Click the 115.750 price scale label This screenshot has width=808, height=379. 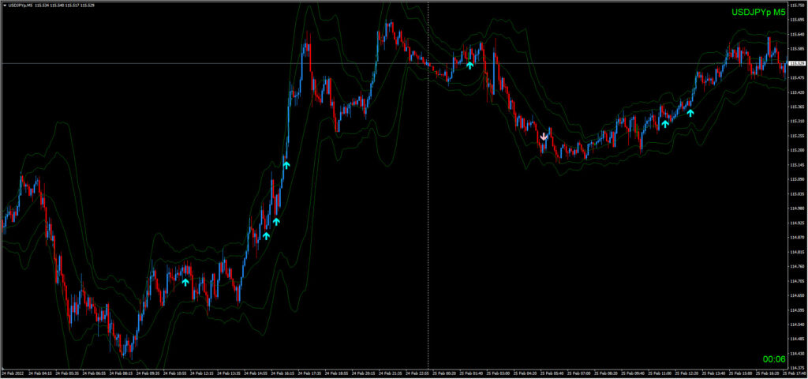tap(797, 5)
